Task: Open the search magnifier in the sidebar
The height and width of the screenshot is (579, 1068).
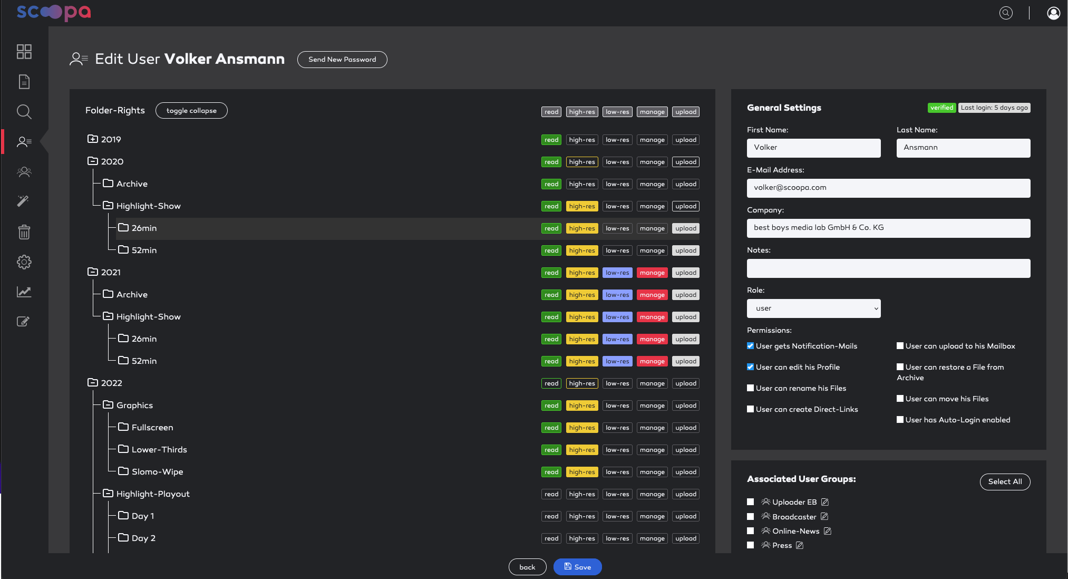Action: tap(24, 111)
